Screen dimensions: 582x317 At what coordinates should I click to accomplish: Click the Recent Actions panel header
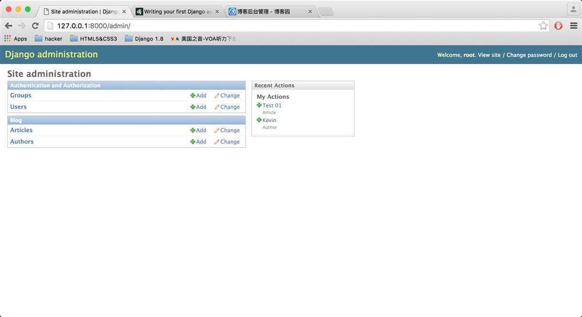click(x=303, y=85)
